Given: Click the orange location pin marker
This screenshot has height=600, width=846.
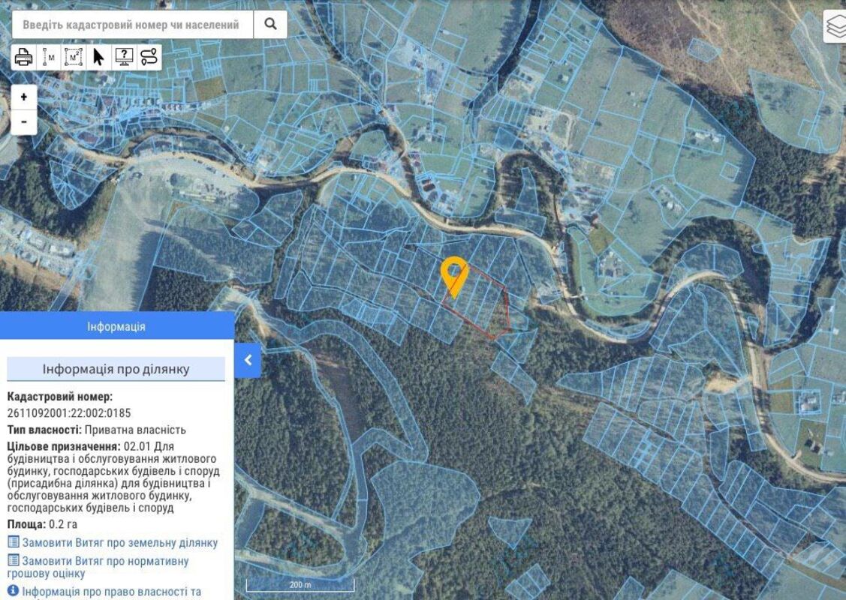Looking at the screenshot, I should point(454,274).
